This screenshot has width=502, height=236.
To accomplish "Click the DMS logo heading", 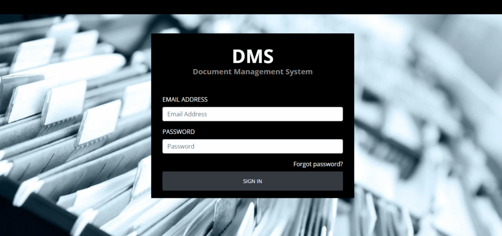I will tap(252, 56).
